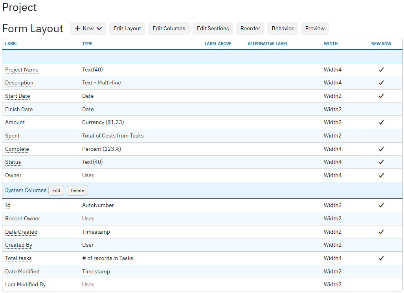Screen dimensions: 404x293
Task: Toggle New Row checkmark for Project Name
Action: click(x=381, y=70)
